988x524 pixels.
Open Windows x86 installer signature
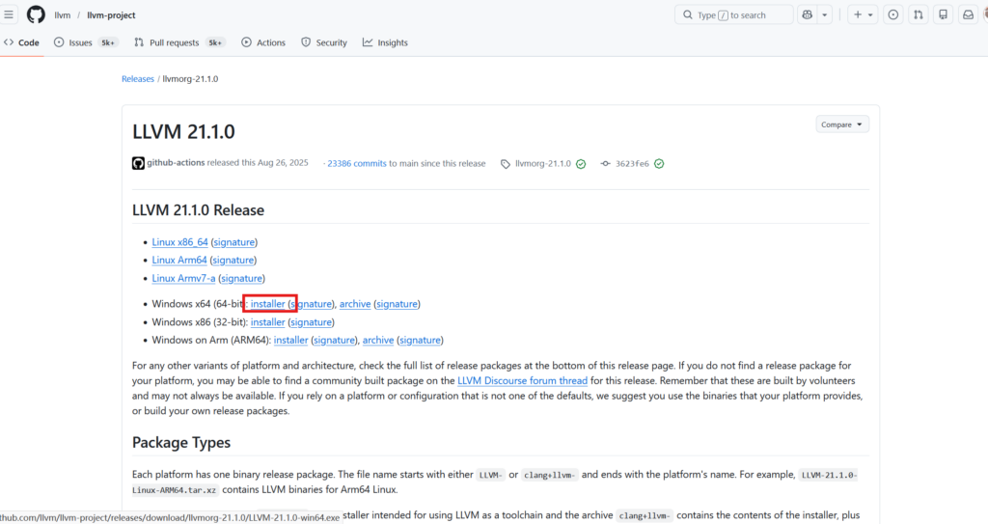tap(312, 322)
